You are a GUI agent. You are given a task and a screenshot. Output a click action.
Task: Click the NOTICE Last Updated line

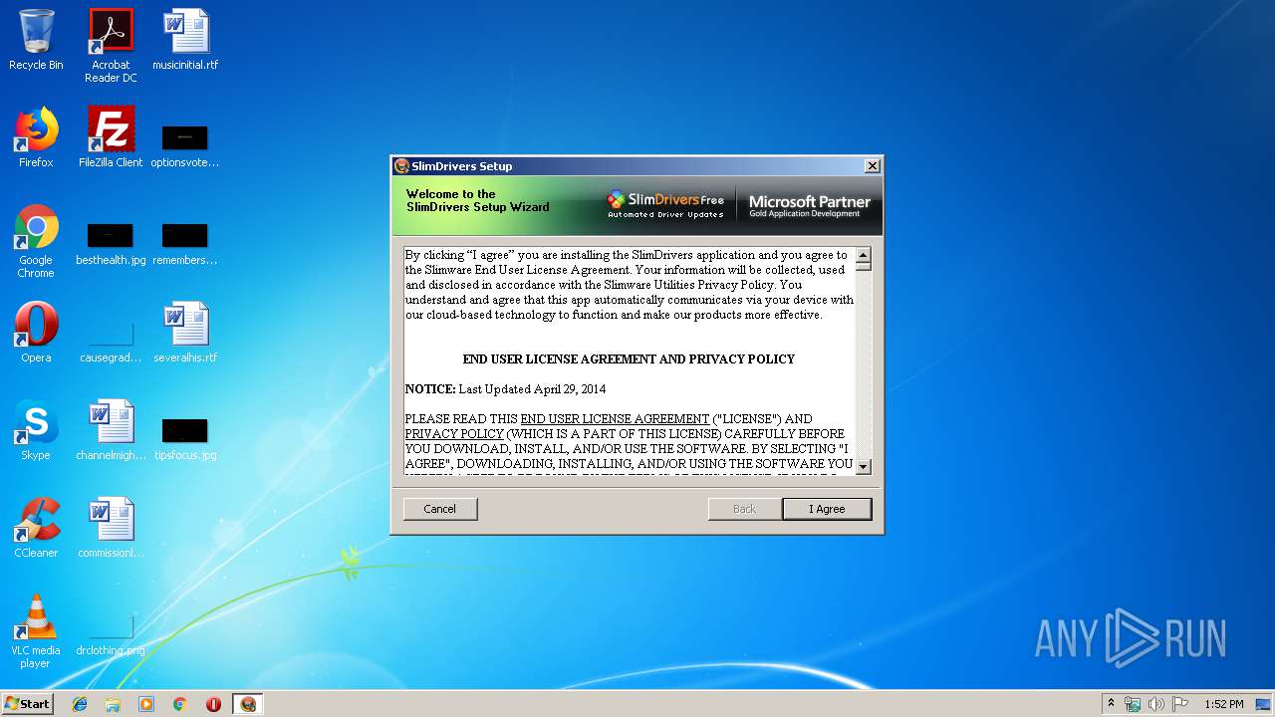tap(505, 389)
